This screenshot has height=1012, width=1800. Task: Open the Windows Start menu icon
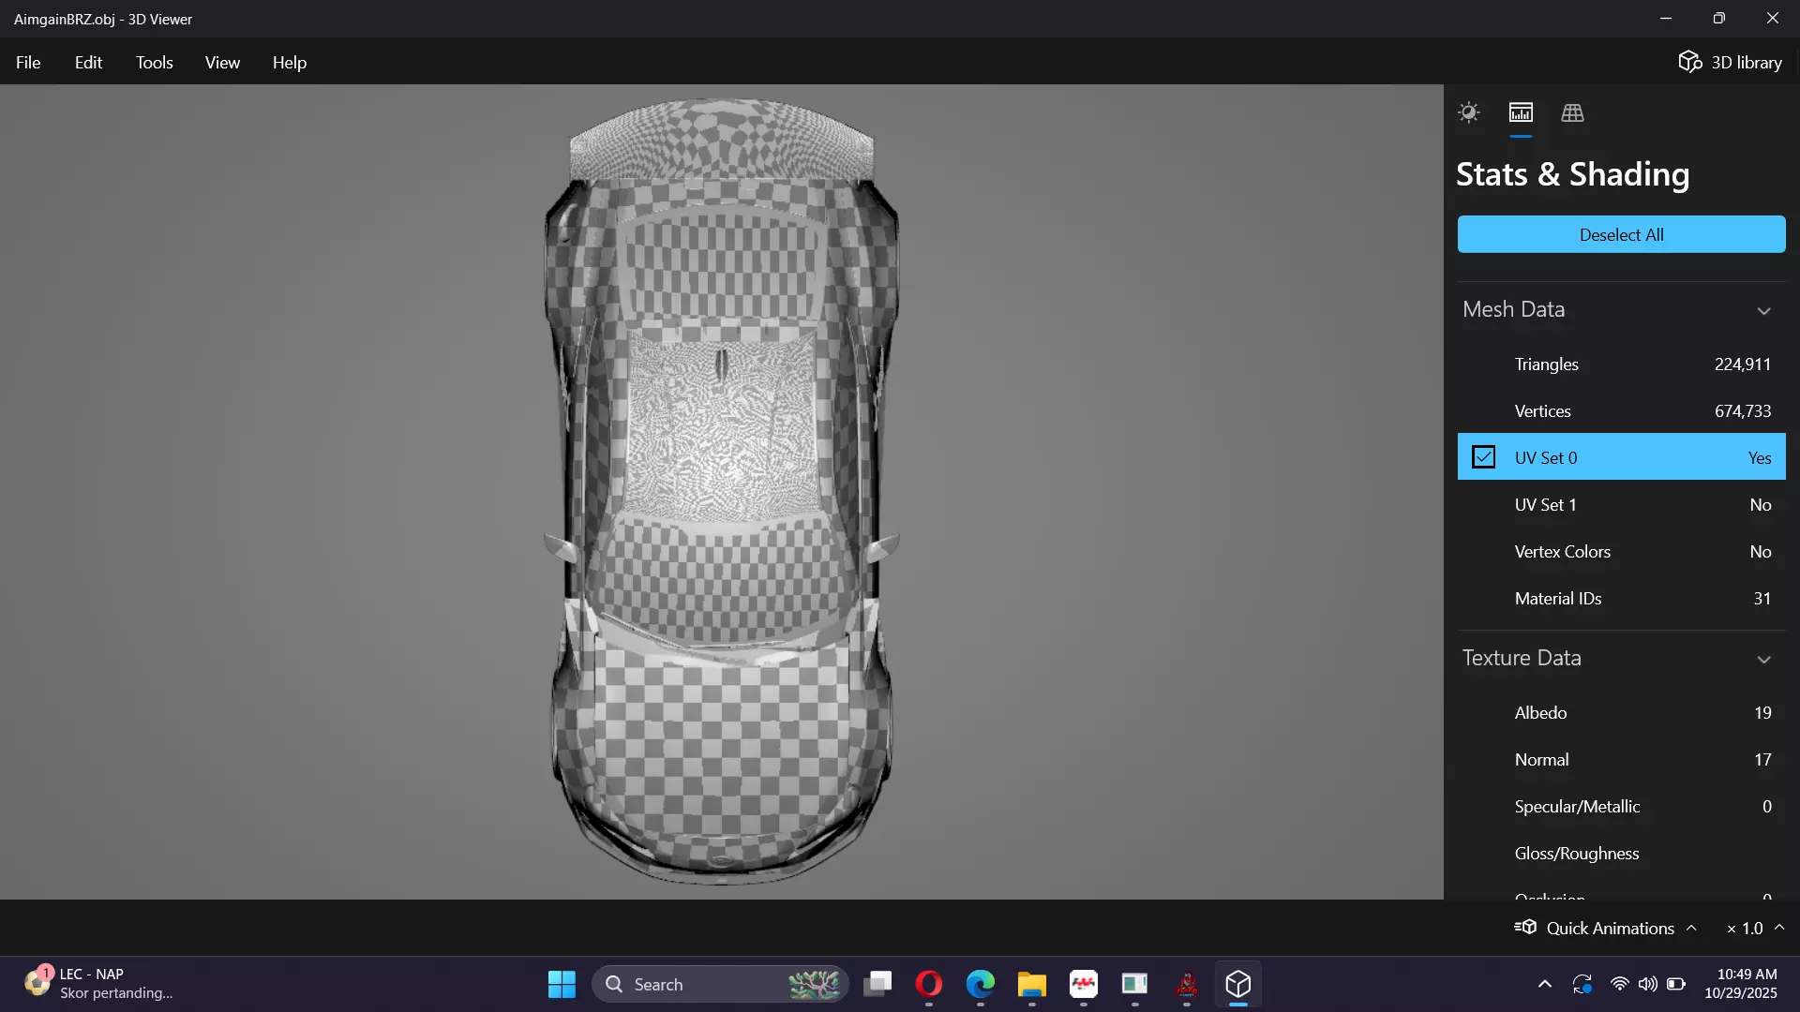(562, 984)
